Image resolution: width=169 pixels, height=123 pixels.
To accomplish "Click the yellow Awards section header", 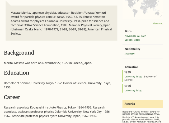I will click(x=143, y=104).
